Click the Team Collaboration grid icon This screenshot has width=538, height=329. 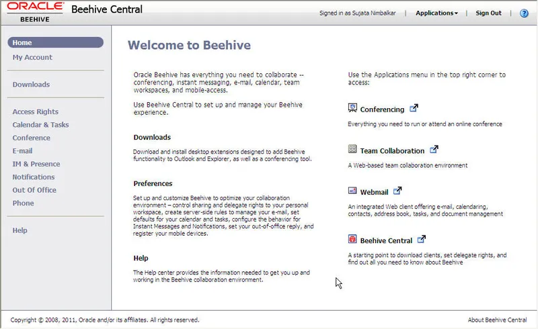click(352, 149)
